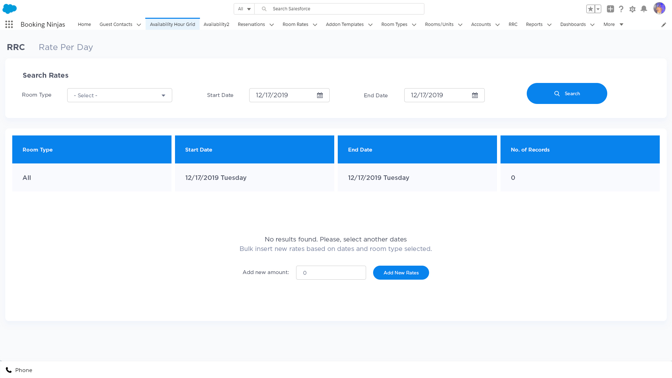Expand Rooms/Units tab menu chevron

[x=460, y=24]
